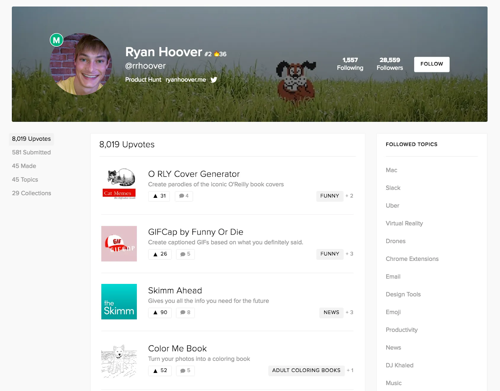Open the 8 comments on Skimm Ahead
The height and width of the screenshot is (391, 500).
[185, 312]
